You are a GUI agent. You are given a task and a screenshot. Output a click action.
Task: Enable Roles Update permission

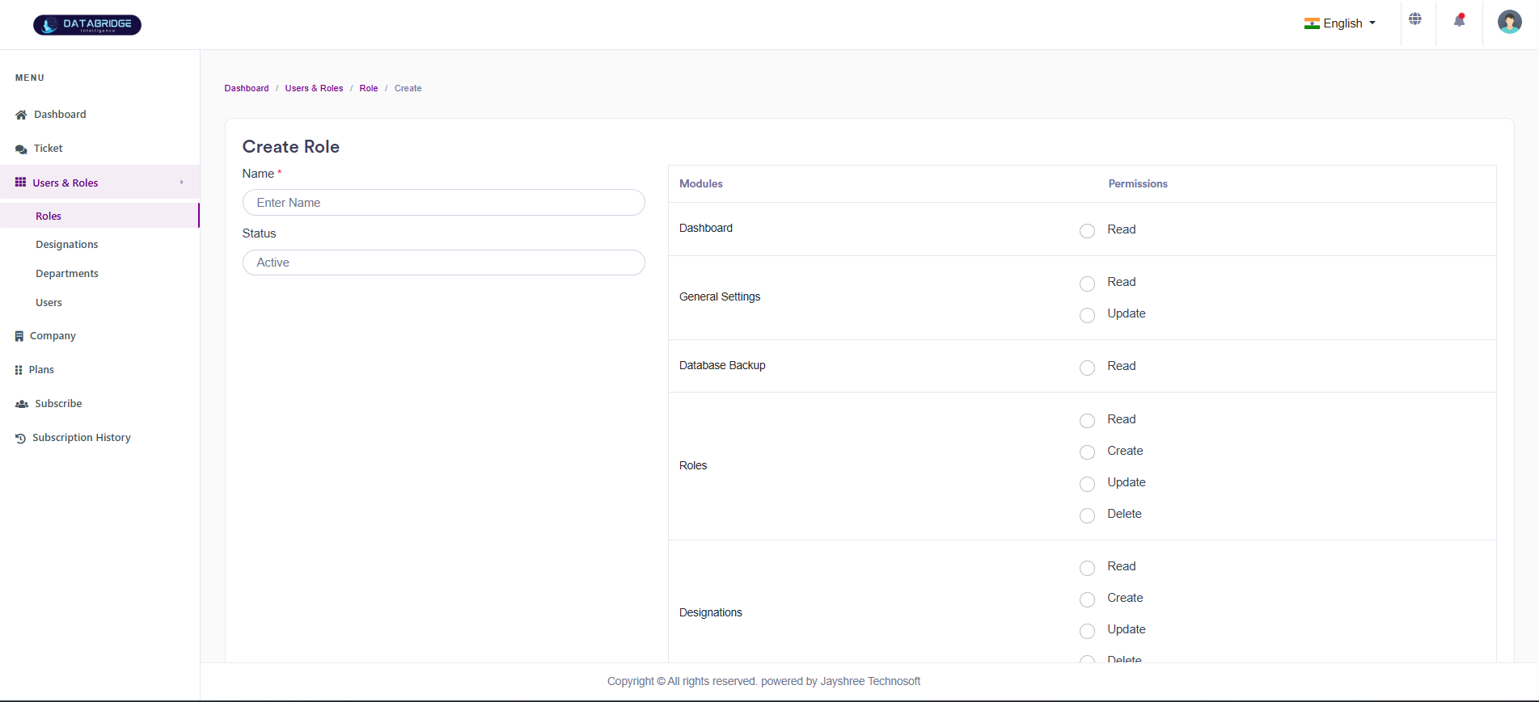pyautogui.click(x=1088, y=484)
